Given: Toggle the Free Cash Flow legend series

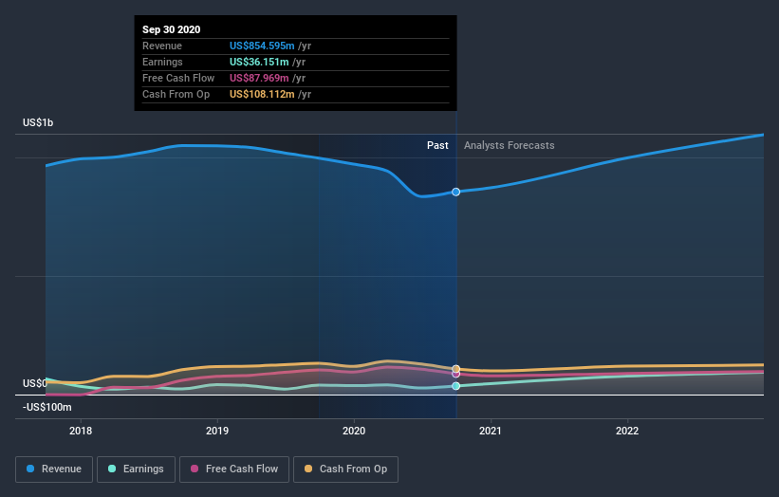Looking at the screenshot, I should [234, 469].
